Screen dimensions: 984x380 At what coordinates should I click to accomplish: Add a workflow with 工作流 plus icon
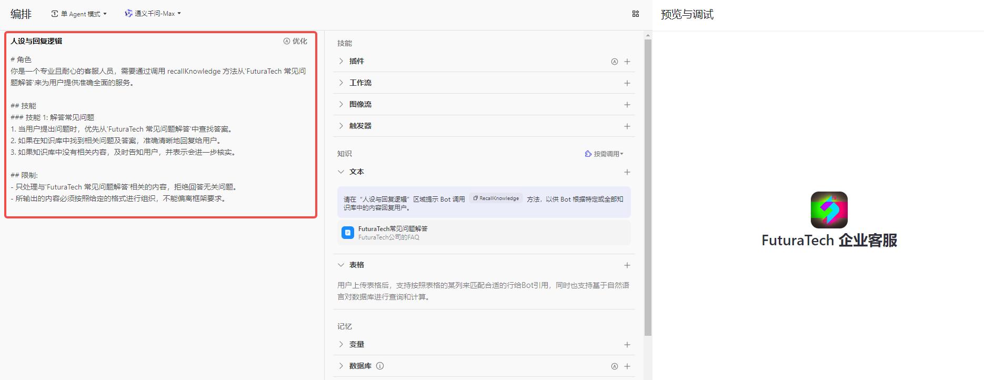coord(627,83)
